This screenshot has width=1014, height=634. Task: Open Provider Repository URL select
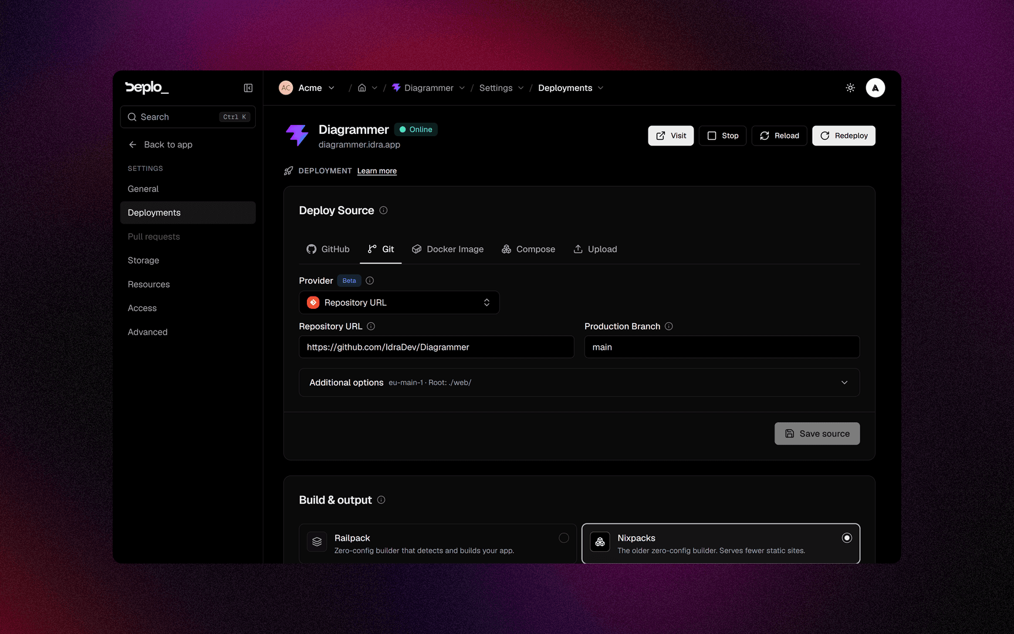tap(399, 302)
